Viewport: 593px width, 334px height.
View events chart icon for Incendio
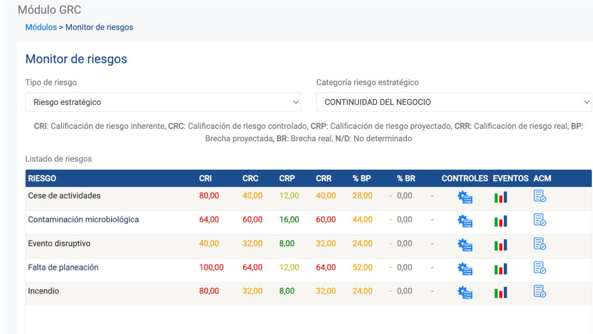tap(501, 293)
